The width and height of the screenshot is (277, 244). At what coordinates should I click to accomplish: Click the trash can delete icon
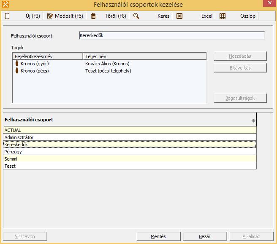tap(93, 16)
